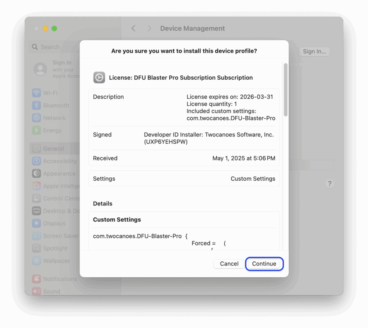Click the 'Received' row label
The width and height of the screenshot is (368, 328).
click(105, 158)
